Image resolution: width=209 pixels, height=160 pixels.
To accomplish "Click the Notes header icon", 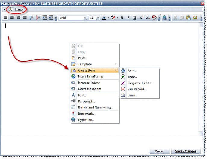I will click(11, 9).
